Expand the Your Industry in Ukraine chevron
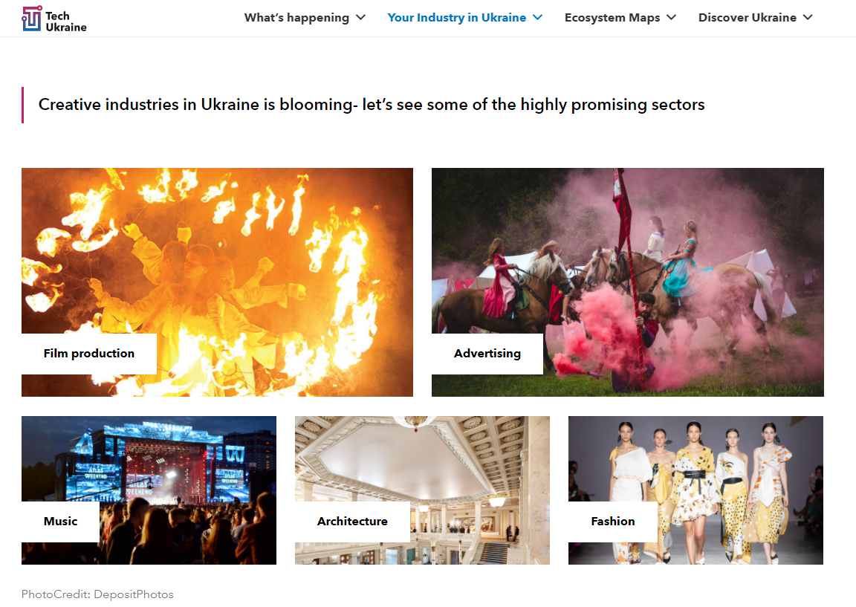Image resolution: width=856 pixels, height=607 pixels. [538, 18]
